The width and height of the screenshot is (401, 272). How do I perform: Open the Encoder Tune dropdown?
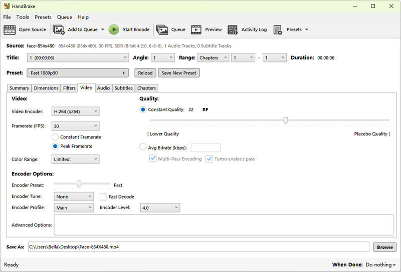pyautogui.click(x=74, y=196)
